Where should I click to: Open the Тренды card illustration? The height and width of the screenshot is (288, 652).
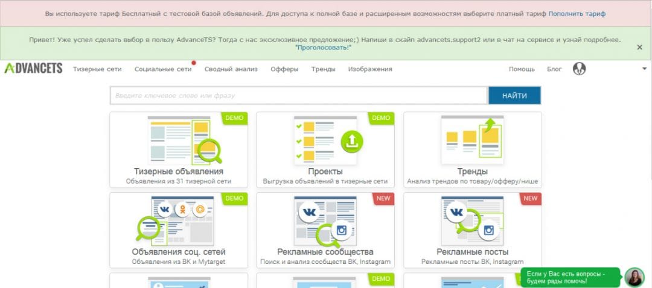472,140
